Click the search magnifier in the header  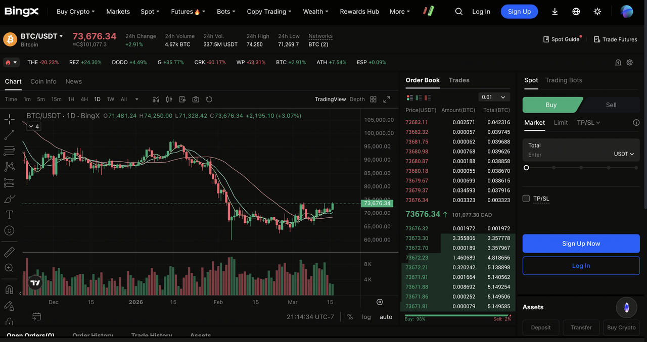coord(459,12)
